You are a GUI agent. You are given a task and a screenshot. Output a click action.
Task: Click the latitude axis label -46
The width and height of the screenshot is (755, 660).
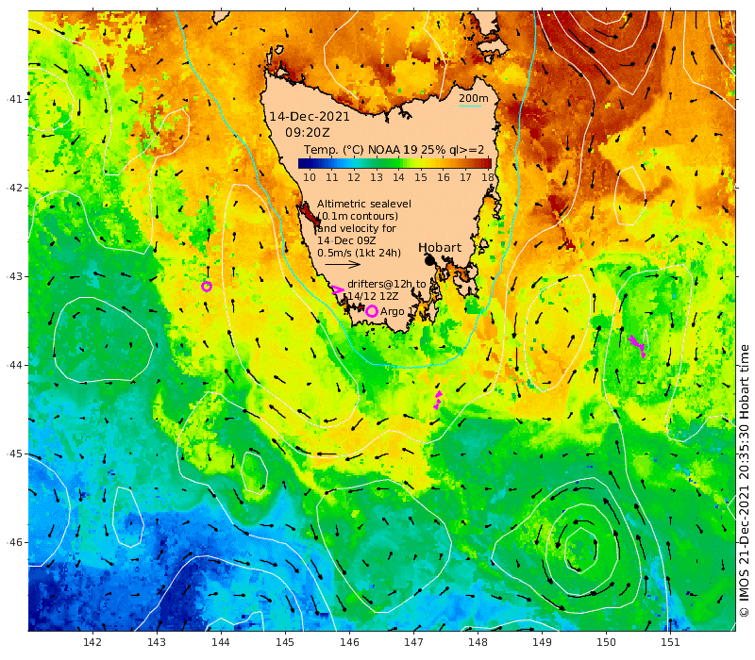pos(15,542)
